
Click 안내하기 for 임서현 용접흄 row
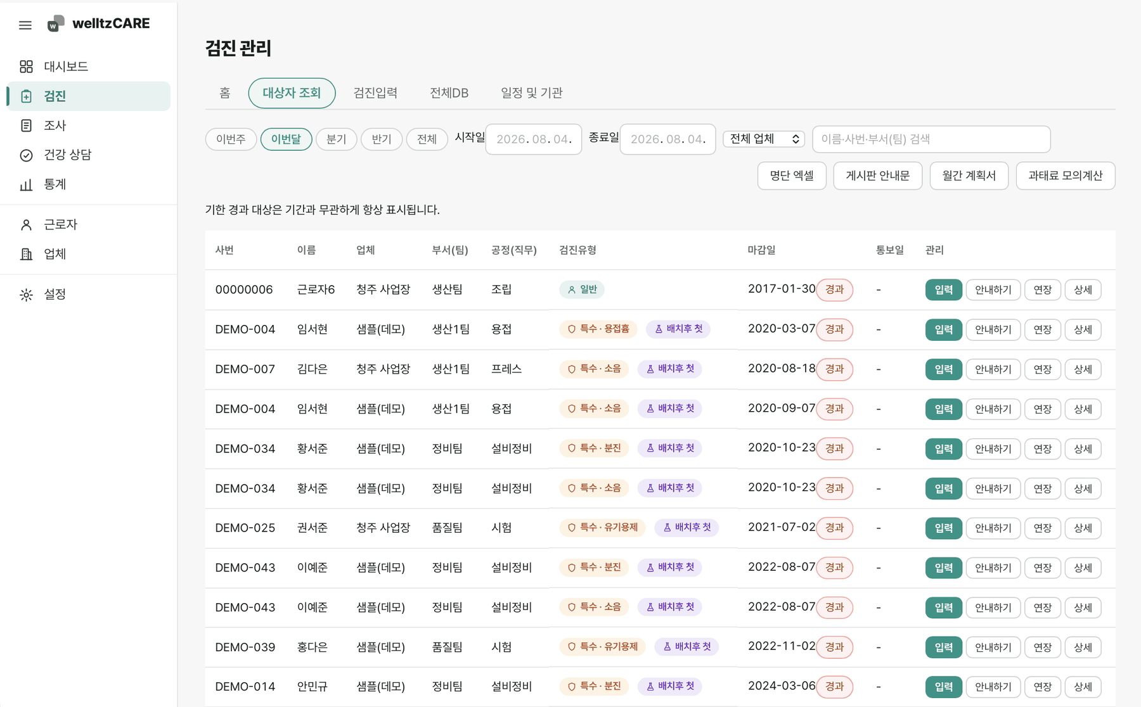pos(993,329)
